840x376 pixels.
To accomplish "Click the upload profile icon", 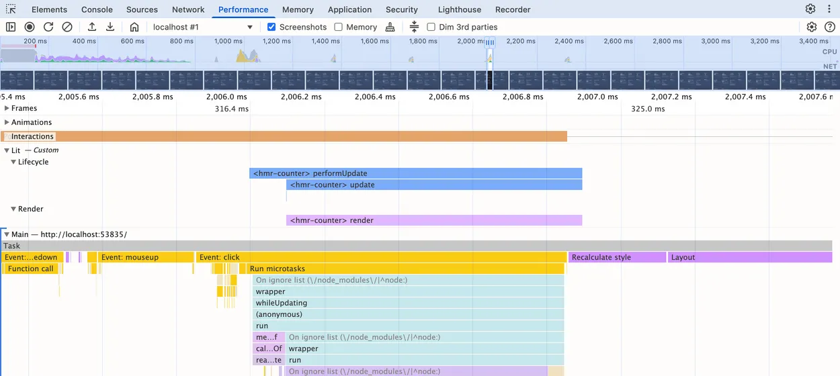I will 92,27.
